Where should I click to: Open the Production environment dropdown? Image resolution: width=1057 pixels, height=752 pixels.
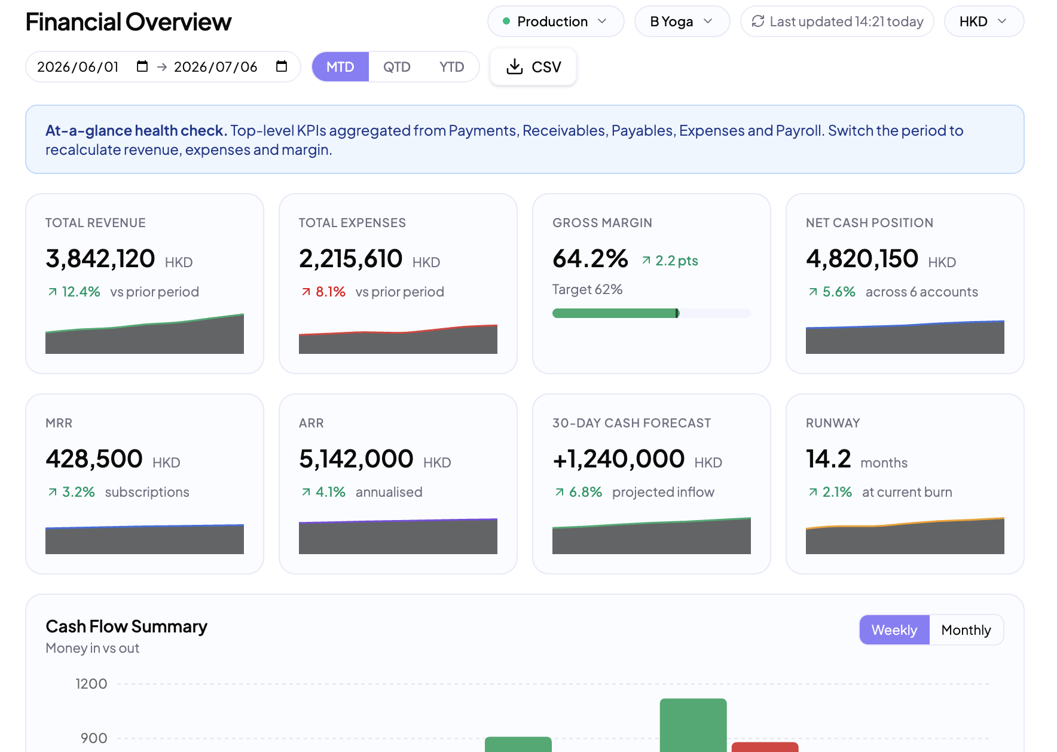(x=556, y=22)
